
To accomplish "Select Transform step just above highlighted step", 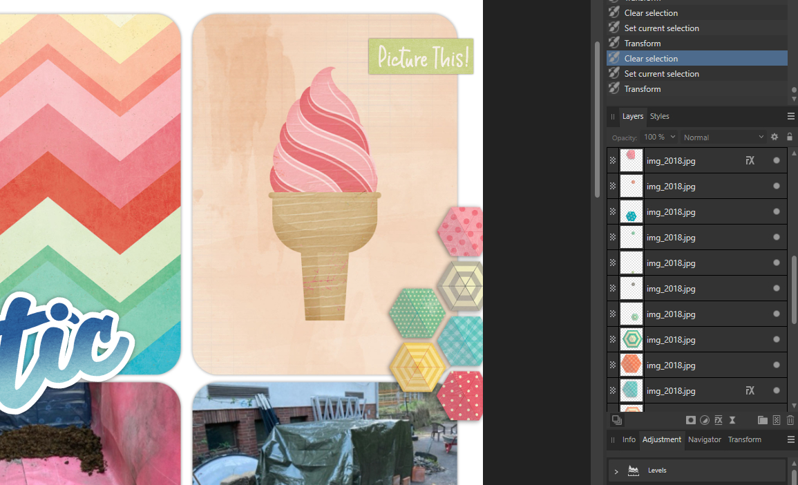I will (697, 44).
